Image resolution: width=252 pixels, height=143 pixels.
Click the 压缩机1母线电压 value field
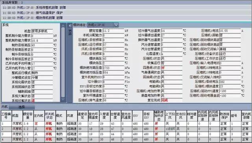click(230, 82)
